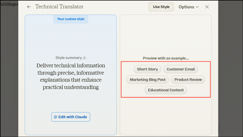Click the style summary description paragraph
Image resolution: width=243 pixels, height=137 pixels.
71,76
